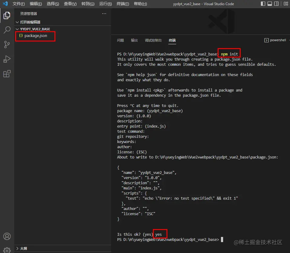290x253 pixels.
Task: Open the Explorer view in activity bar
Action: click(7, 15)
